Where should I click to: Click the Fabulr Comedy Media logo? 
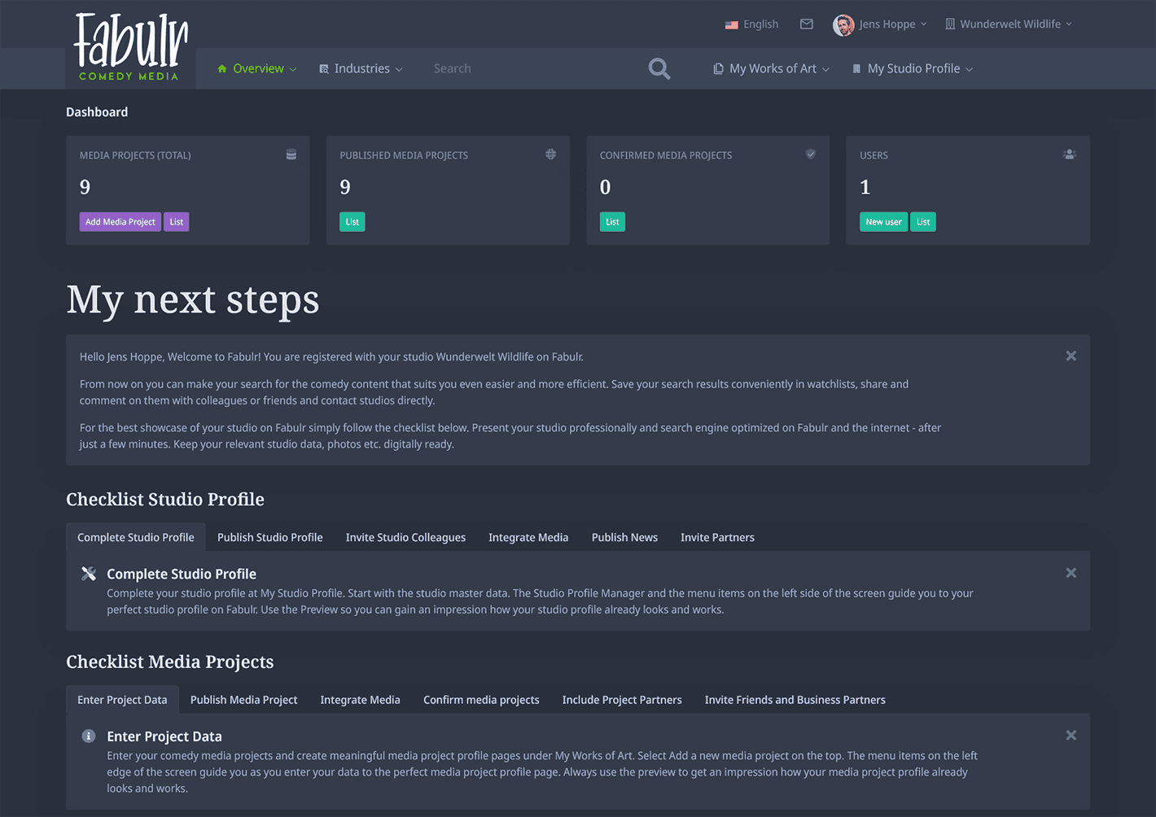pyautogui.click(x=130, y=47)
